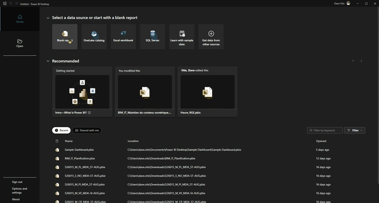Open the Open folder section in sidebar

pos(20,43)
